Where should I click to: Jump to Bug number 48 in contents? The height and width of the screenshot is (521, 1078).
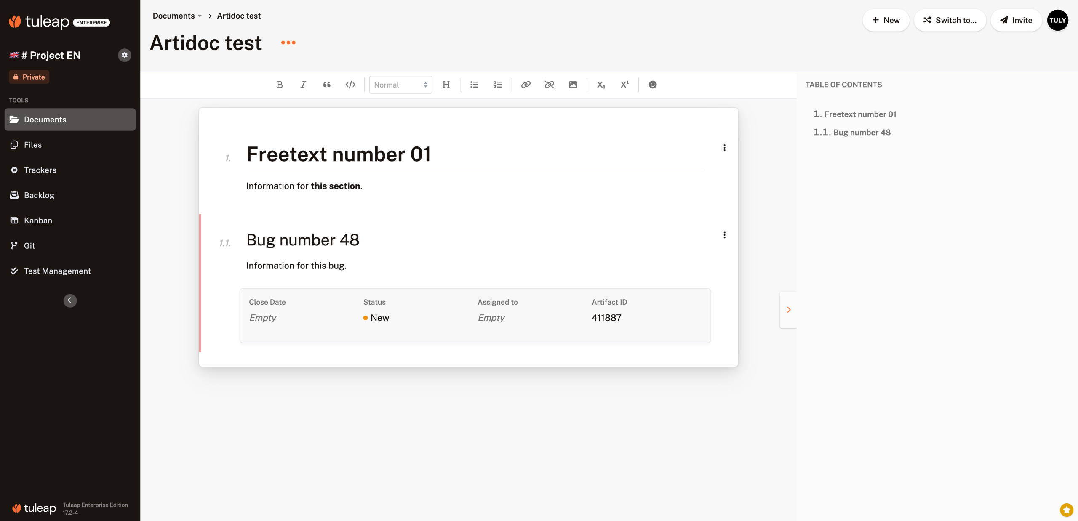tap(861, 132)
